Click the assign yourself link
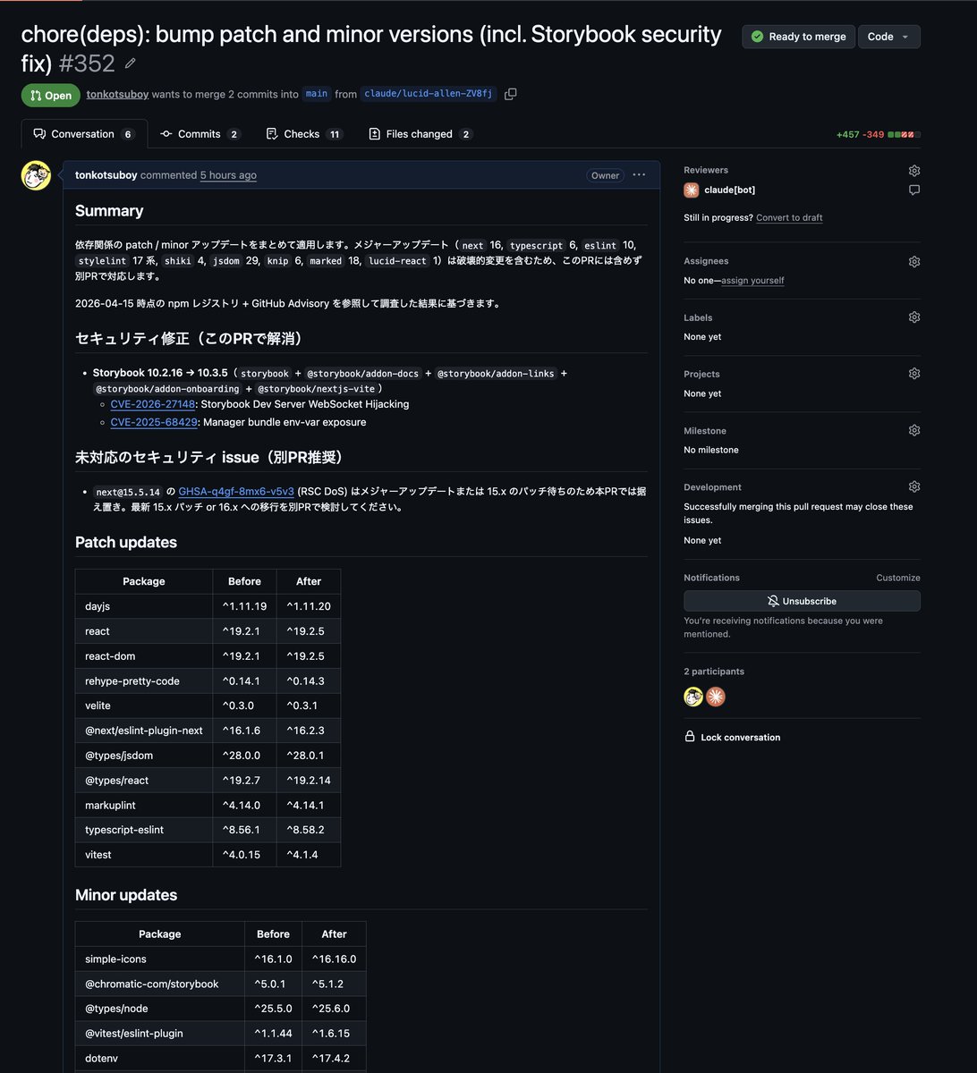This screenshot has width=977, height=1073. tap(752, 280)
